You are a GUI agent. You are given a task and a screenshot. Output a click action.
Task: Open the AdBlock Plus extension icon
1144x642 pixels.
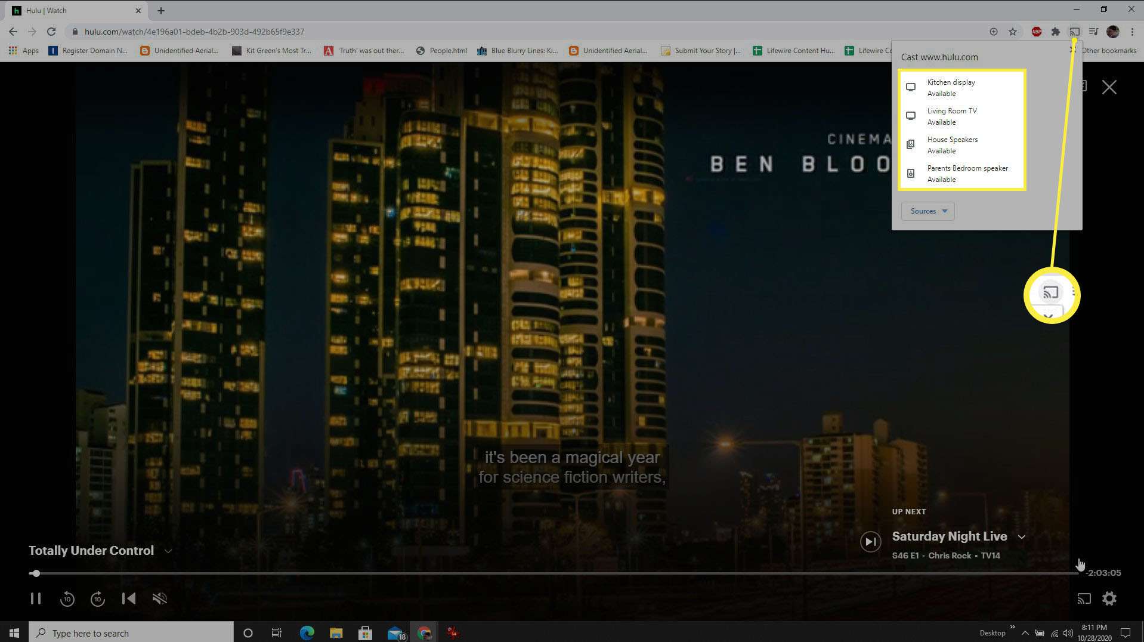point(1037,32)
